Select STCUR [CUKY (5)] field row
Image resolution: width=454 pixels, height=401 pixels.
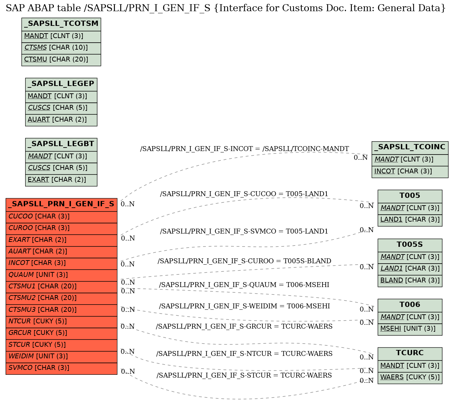pos(62,345)
